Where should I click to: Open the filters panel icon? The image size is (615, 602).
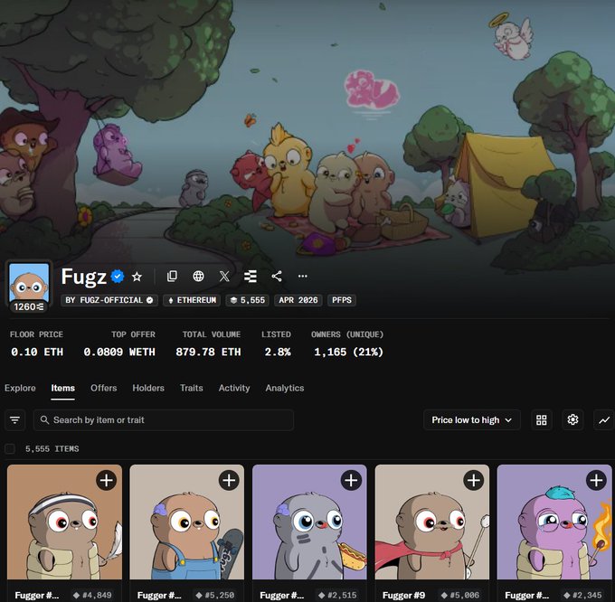[x=14, y=420]
